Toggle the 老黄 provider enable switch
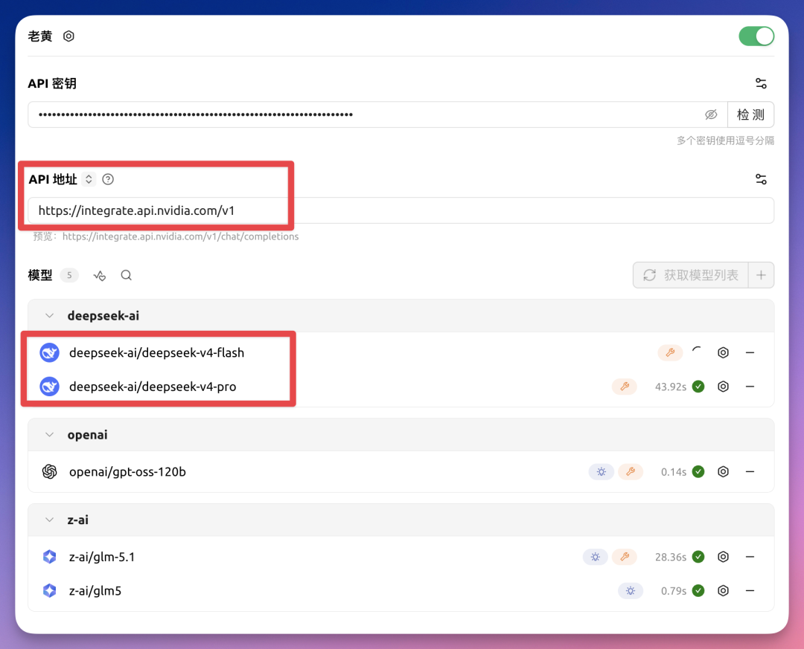The width and height of the screenshot is (804, 649). pyautogui.click(x=756, y=36)
